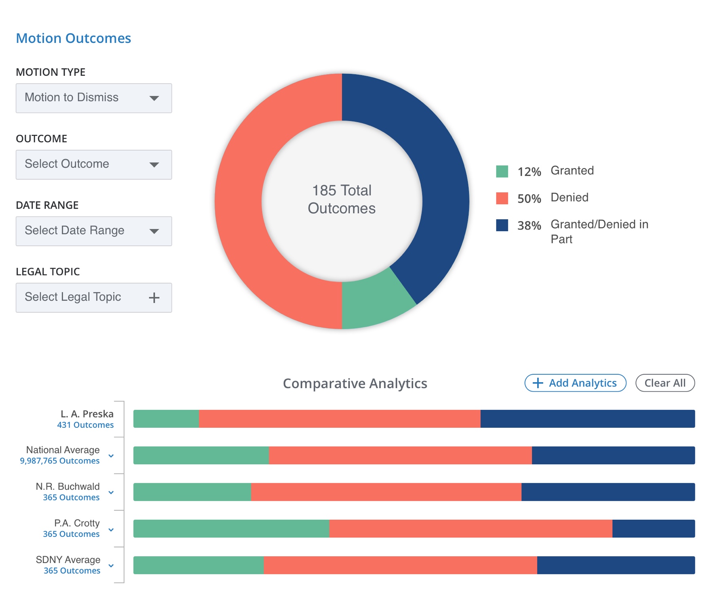Open the Select Date Range dropdown
This screenshot has height=603, width=712.
tap(94, 231)
